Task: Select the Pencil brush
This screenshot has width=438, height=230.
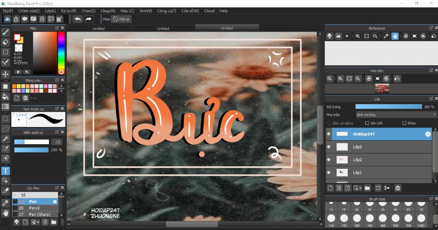Action: pyautogui.click(x=35, y=208)
